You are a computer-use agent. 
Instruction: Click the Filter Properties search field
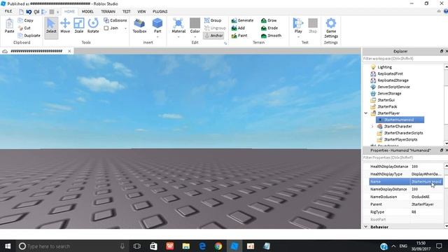[x=403, y=157]
